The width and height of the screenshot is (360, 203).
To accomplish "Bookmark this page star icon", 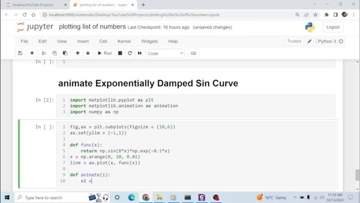I will coord(315,15).
